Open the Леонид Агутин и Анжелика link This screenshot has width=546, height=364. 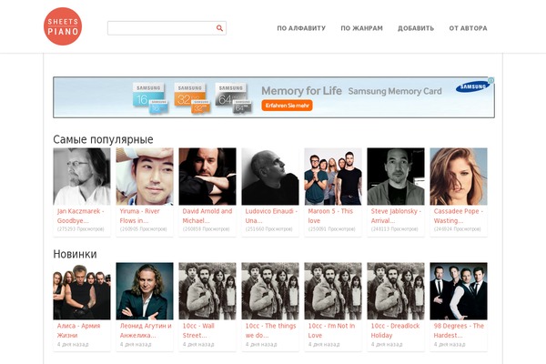(x=146, y=330)
